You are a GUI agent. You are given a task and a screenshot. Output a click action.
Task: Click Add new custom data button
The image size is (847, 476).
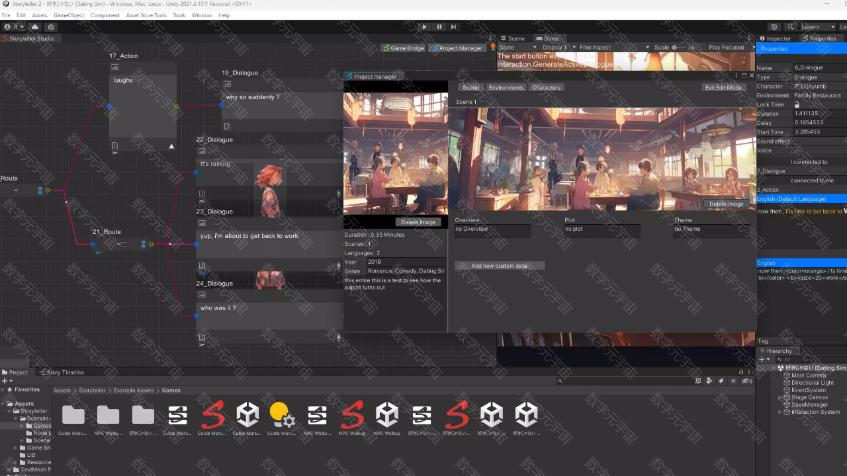pos(500,266)
